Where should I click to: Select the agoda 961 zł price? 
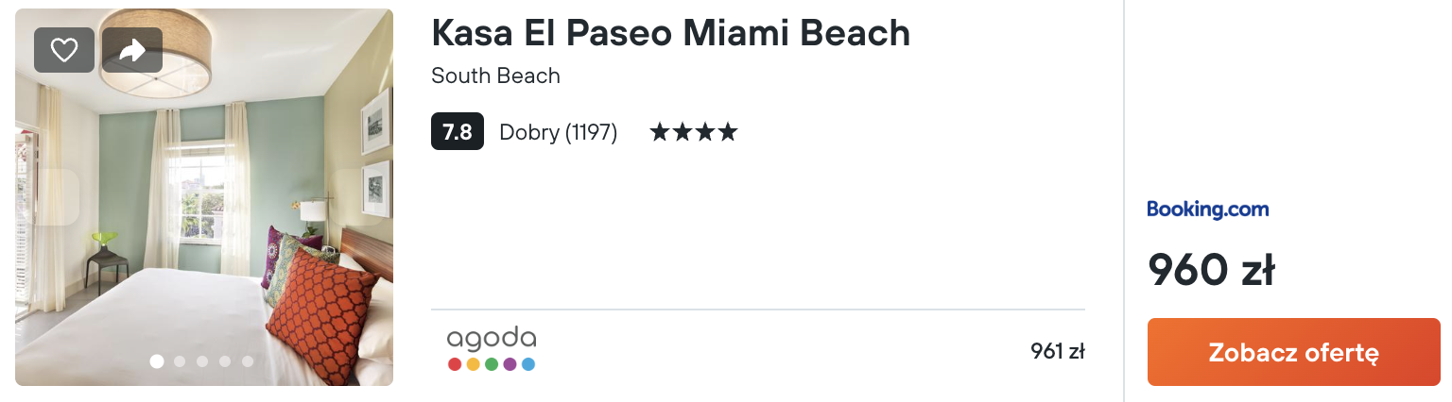pos(1057,352)
